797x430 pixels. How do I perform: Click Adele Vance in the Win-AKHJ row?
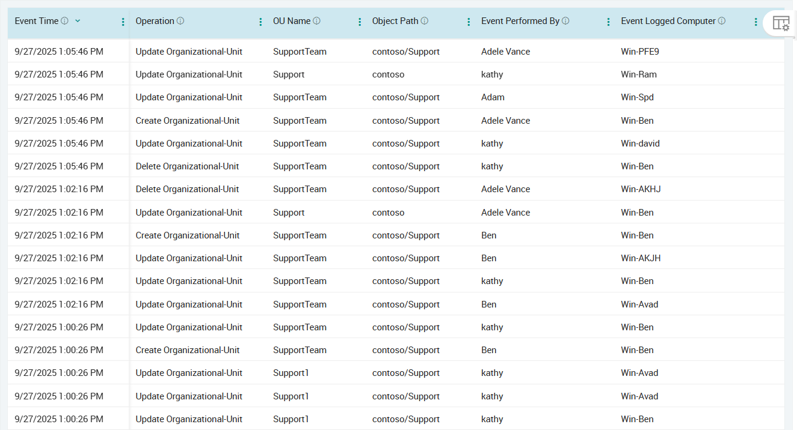point(506,189)
